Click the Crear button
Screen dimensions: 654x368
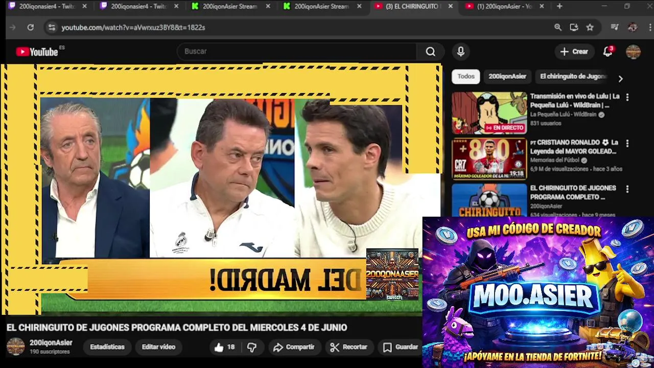[574, 52]
